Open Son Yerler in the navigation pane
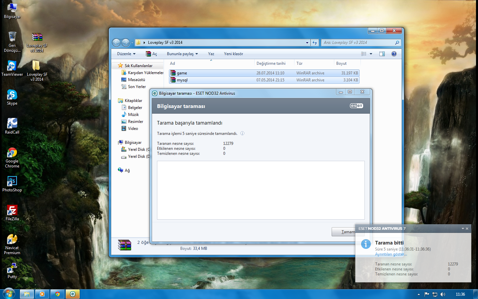This screenshot has height=299, width=478. coord(133,87)
